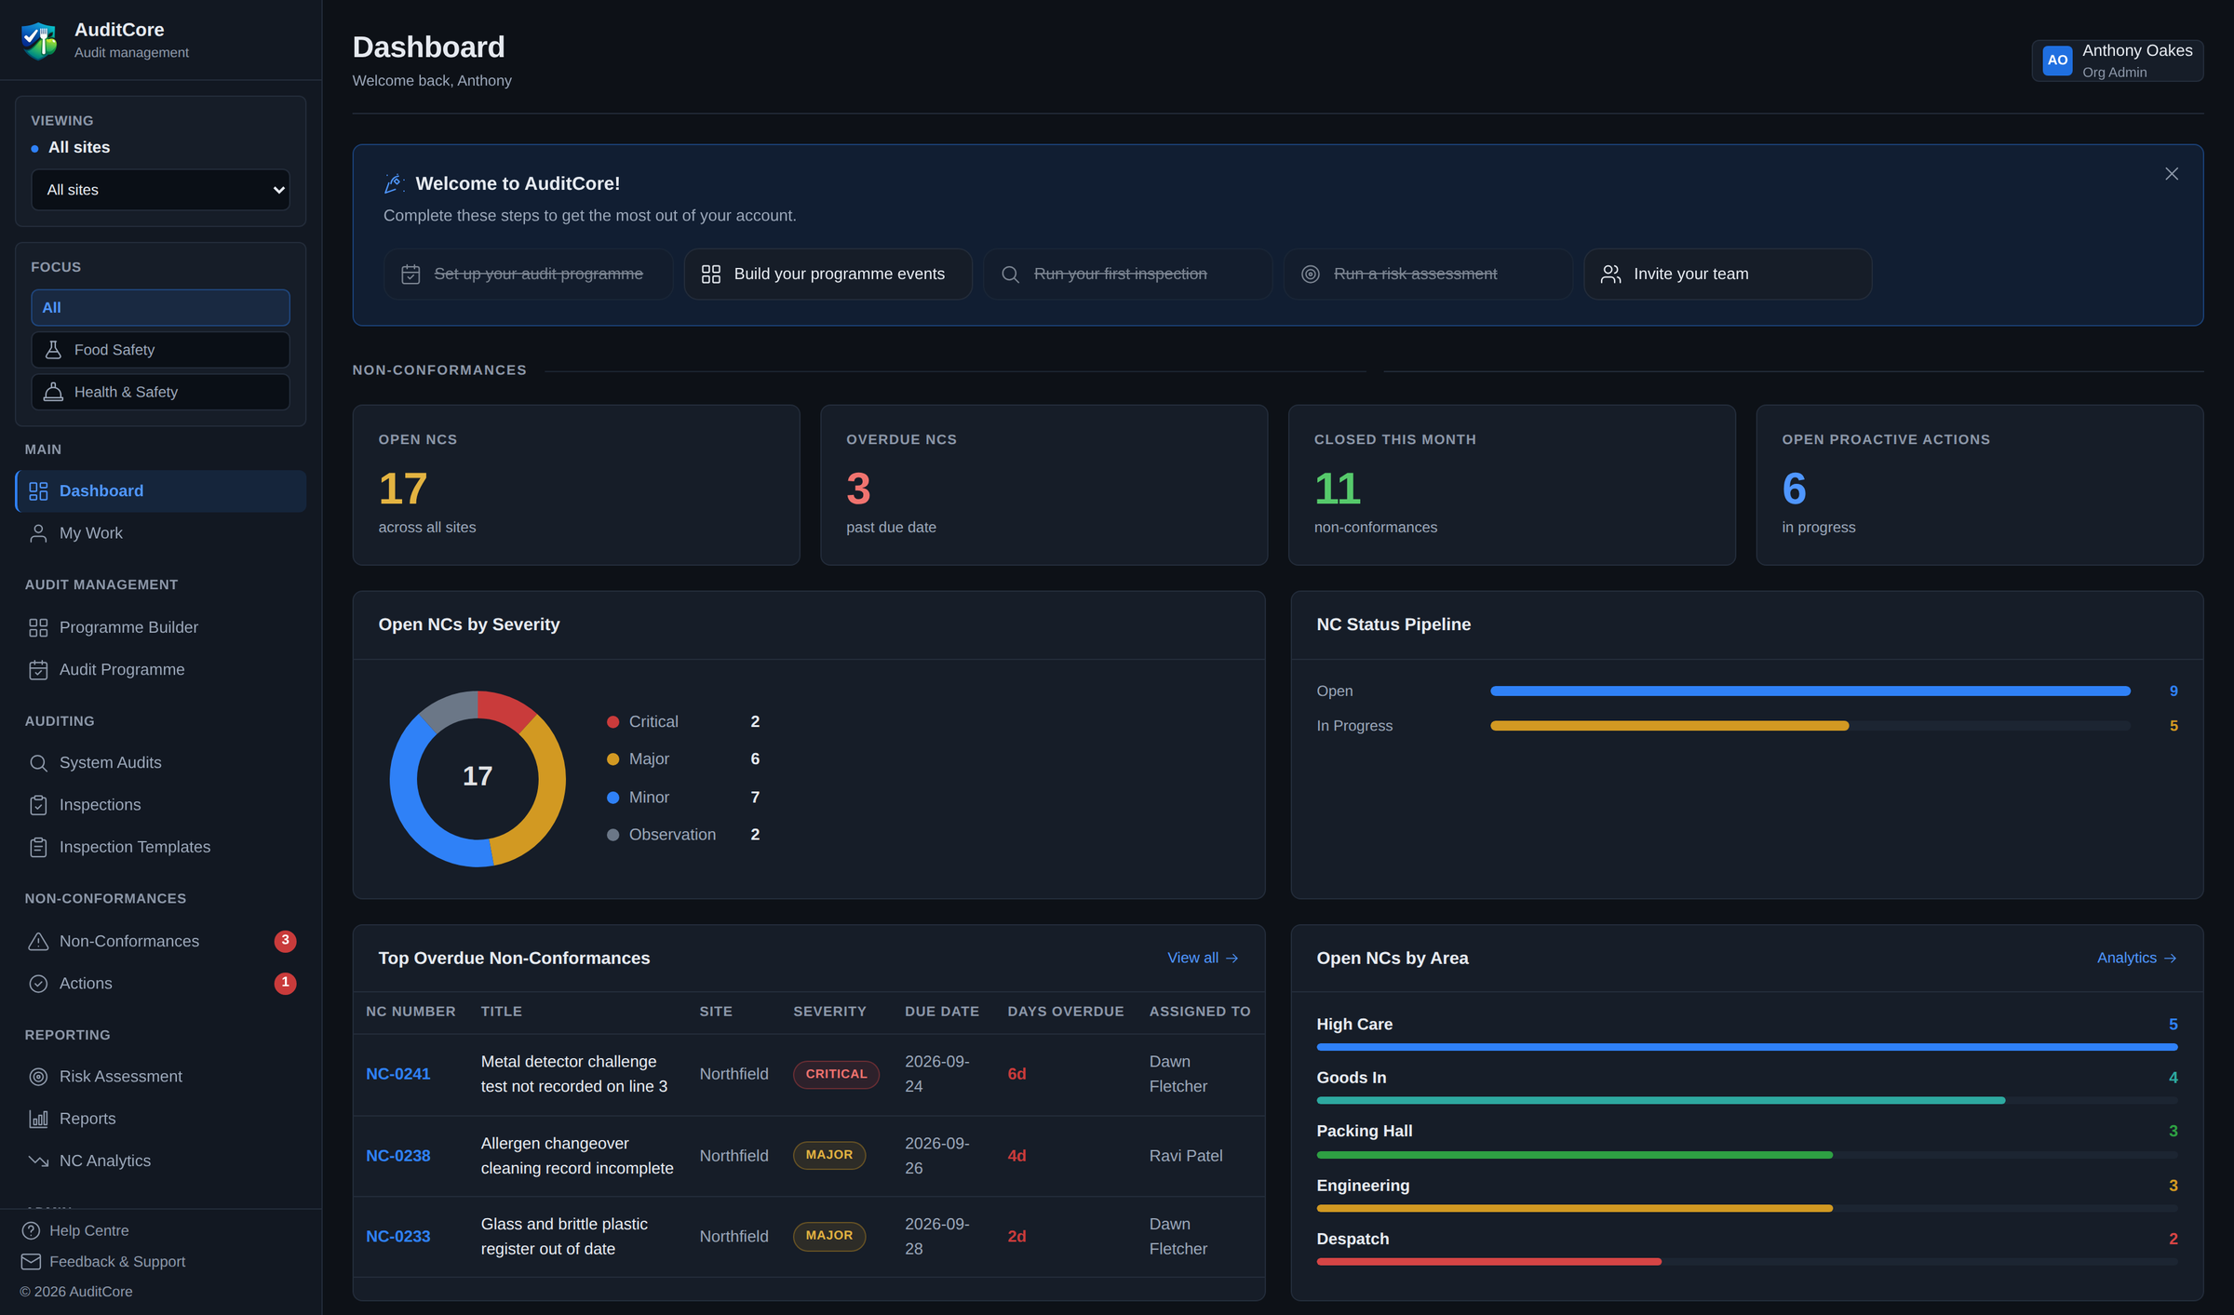Click the Despatch area row
This screenshot has width=2234, height=1315.
(1747, 1248)
